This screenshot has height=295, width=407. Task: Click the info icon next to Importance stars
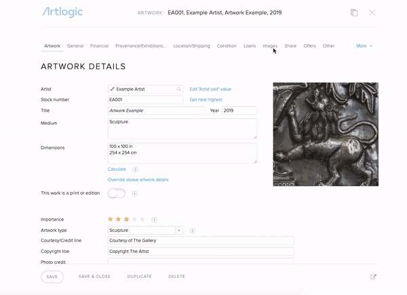point(154,220)
